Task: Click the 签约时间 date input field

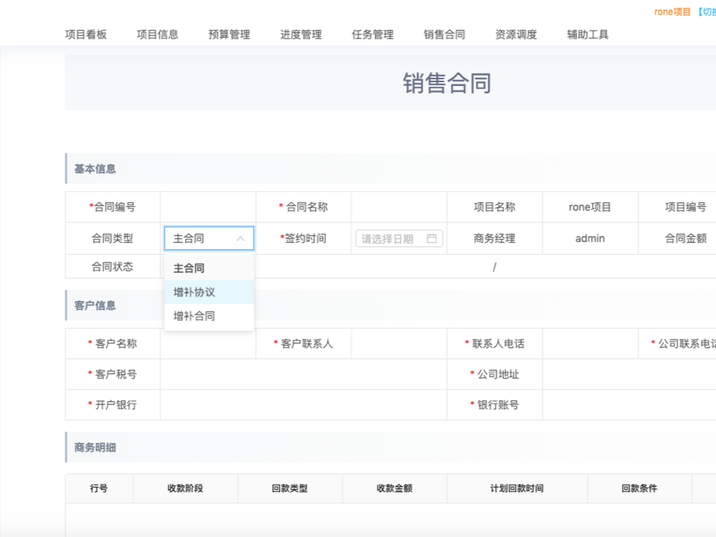Action: pyautogui.click(x=392, y=239)
